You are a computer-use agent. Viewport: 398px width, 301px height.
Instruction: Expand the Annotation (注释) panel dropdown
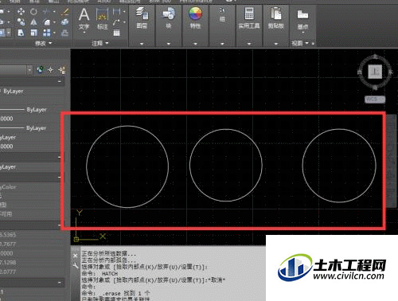tap(100, 43)
